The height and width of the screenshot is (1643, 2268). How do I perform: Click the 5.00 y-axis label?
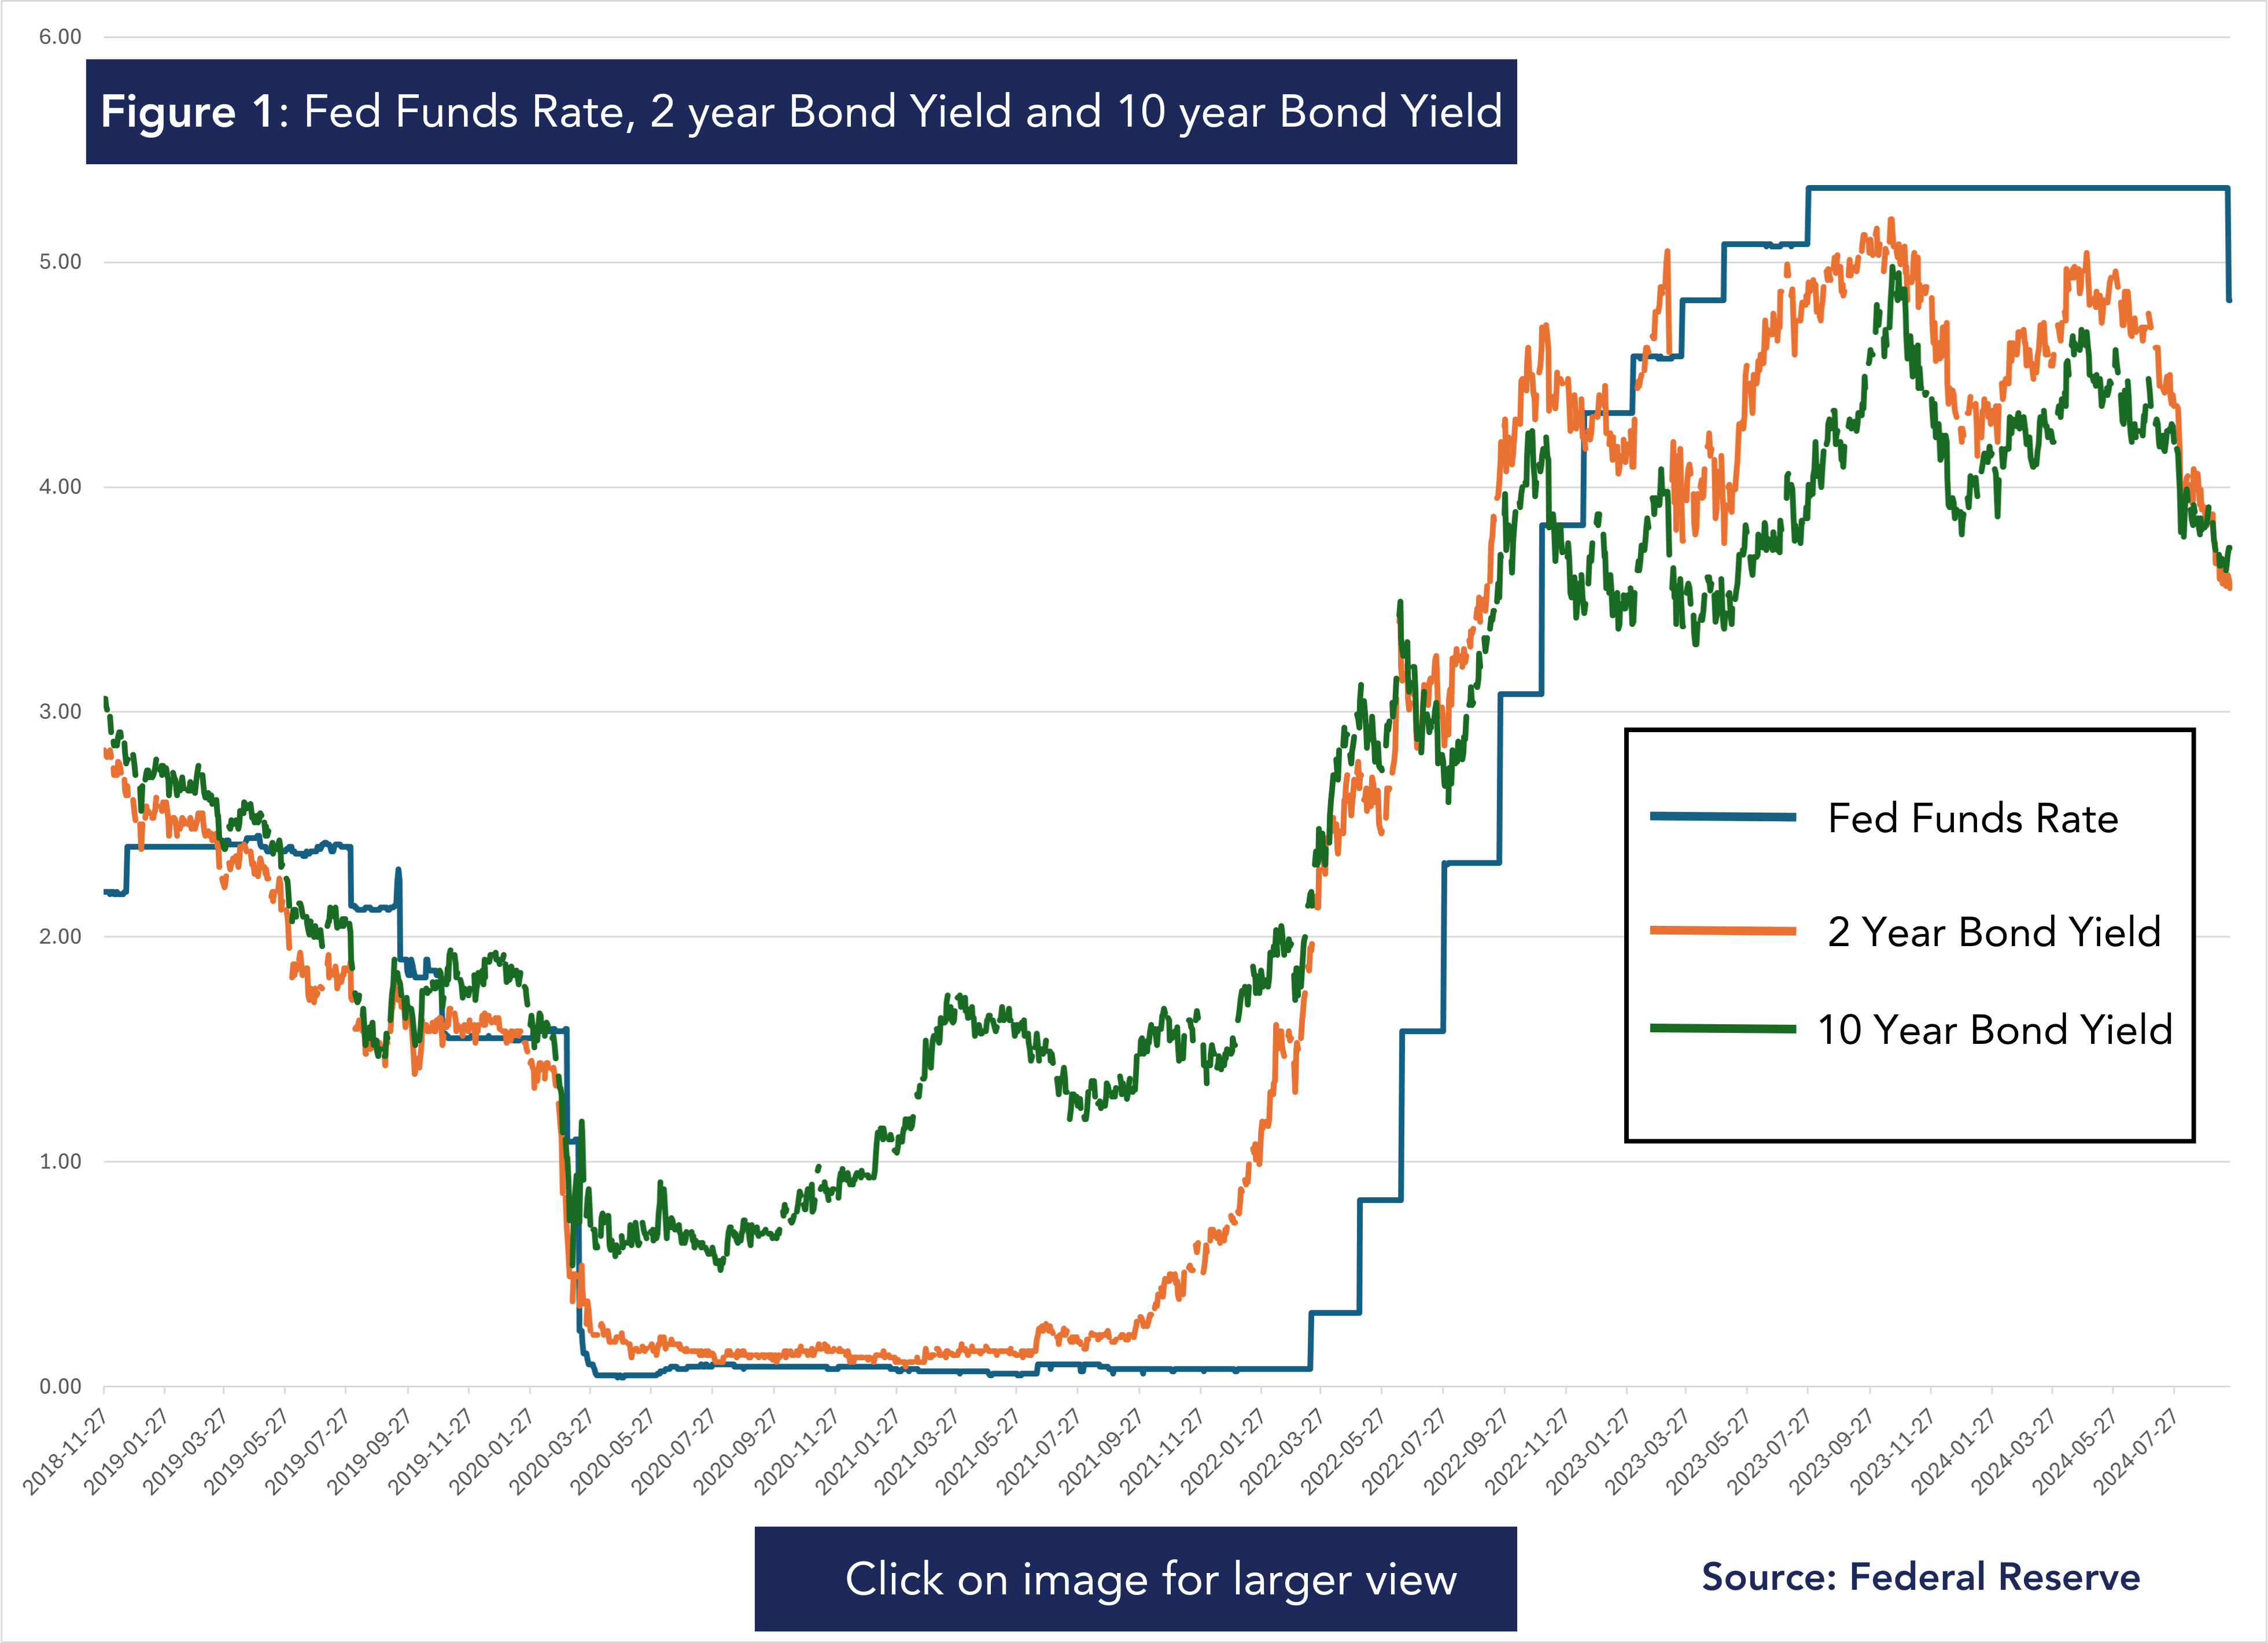click(60, 262)
